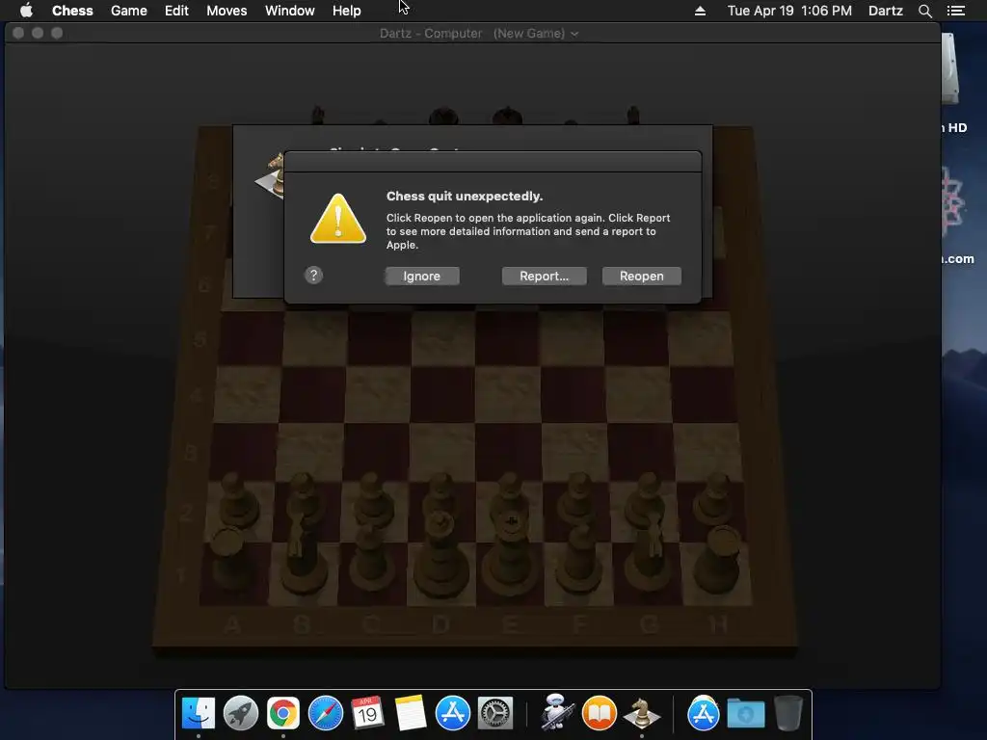Image resolution: width=987 pixels, height=740 pixels.
Task: Open Books icon in the Dock
Action: coord(599,713)
